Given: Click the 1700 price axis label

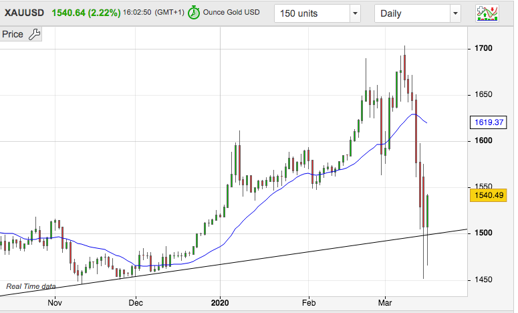Looking at the screenshot, I should tap(483, 48).
